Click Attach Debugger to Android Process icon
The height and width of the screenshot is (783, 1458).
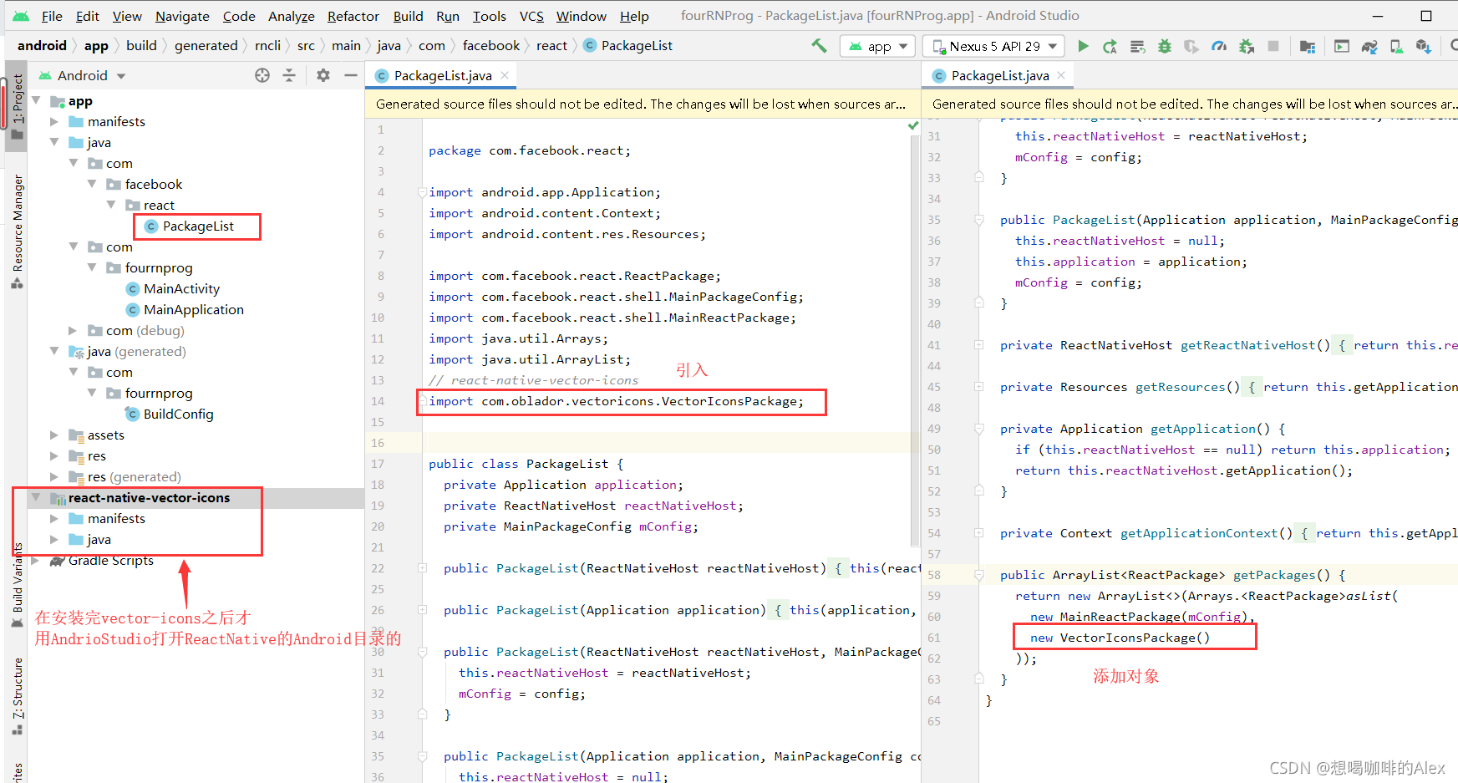(1247, 46)
